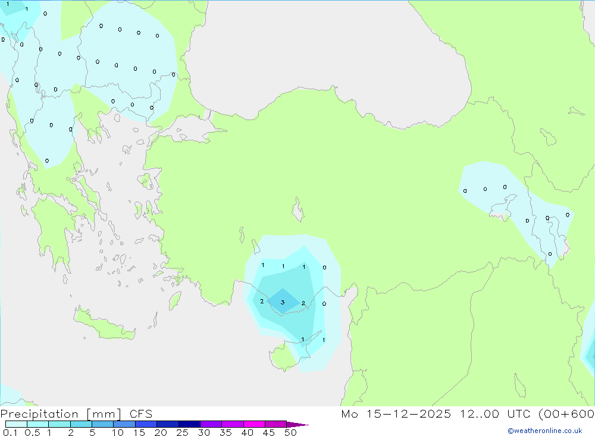Viewport: 595px width, 436px height.
Task: Select the '20' legend scale label
Action: click(161, 432)
